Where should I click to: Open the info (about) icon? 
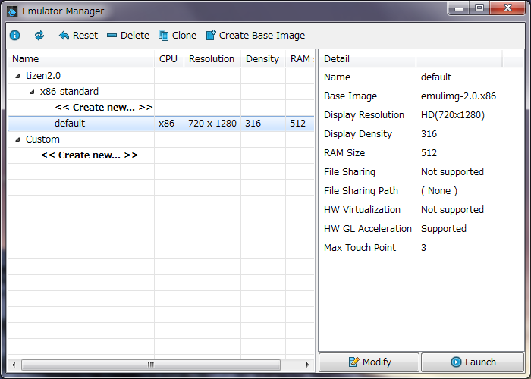point(15,35)
